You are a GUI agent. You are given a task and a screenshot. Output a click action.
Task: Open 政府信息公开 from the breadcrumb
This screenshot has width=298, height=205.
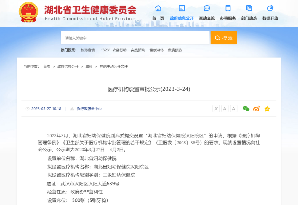(68, 66)
